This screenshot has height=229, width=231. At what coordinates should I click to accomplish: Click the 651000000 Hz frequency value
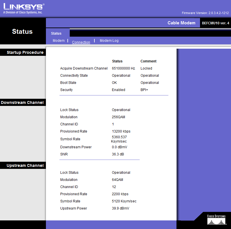click(x=123, y=68)
